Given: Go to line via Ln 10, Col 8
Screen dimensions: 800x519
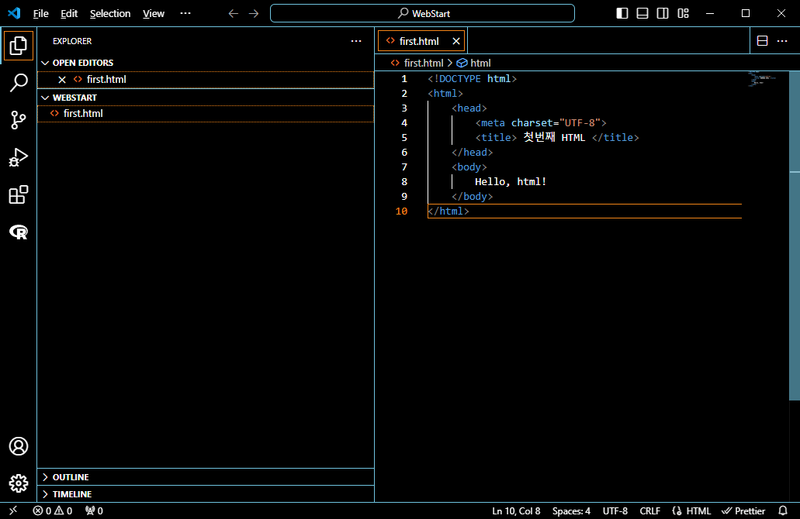Looking at the screenshot, I should (x=516, y=510).
